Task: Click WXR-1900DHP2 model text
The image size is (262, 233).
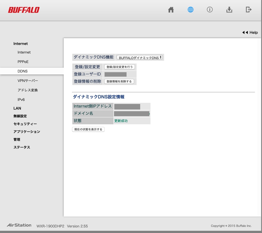Action: click(50, 226)
